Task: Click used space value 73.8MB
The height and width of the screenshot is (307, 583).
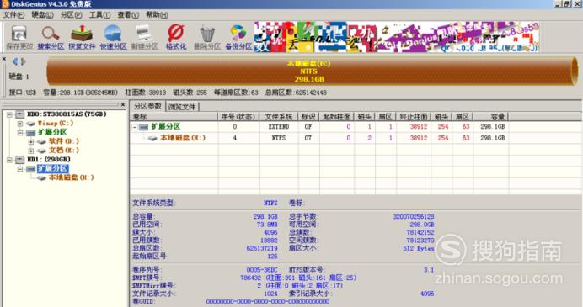Action: 267,225
